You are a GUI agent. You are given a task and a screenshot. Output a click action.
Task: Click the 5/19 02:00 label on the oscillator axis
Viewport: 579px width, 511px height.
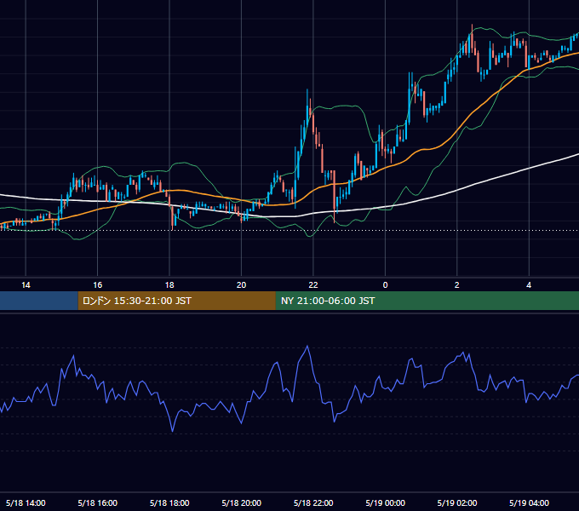point(457,502)
